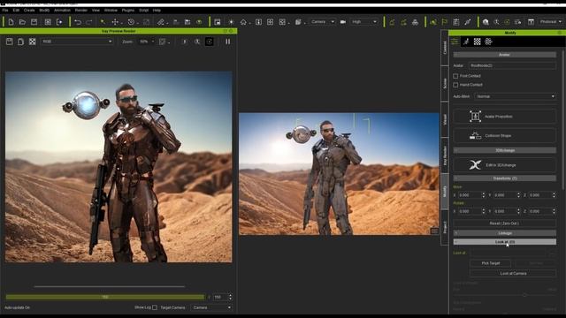Click the Look at Camera button

coord(513,274)
